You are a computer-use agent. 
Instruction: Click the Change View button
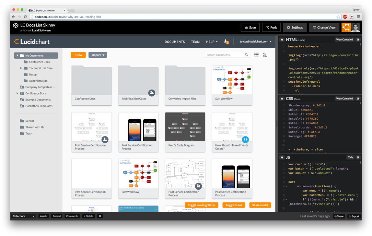coord(324,28)
